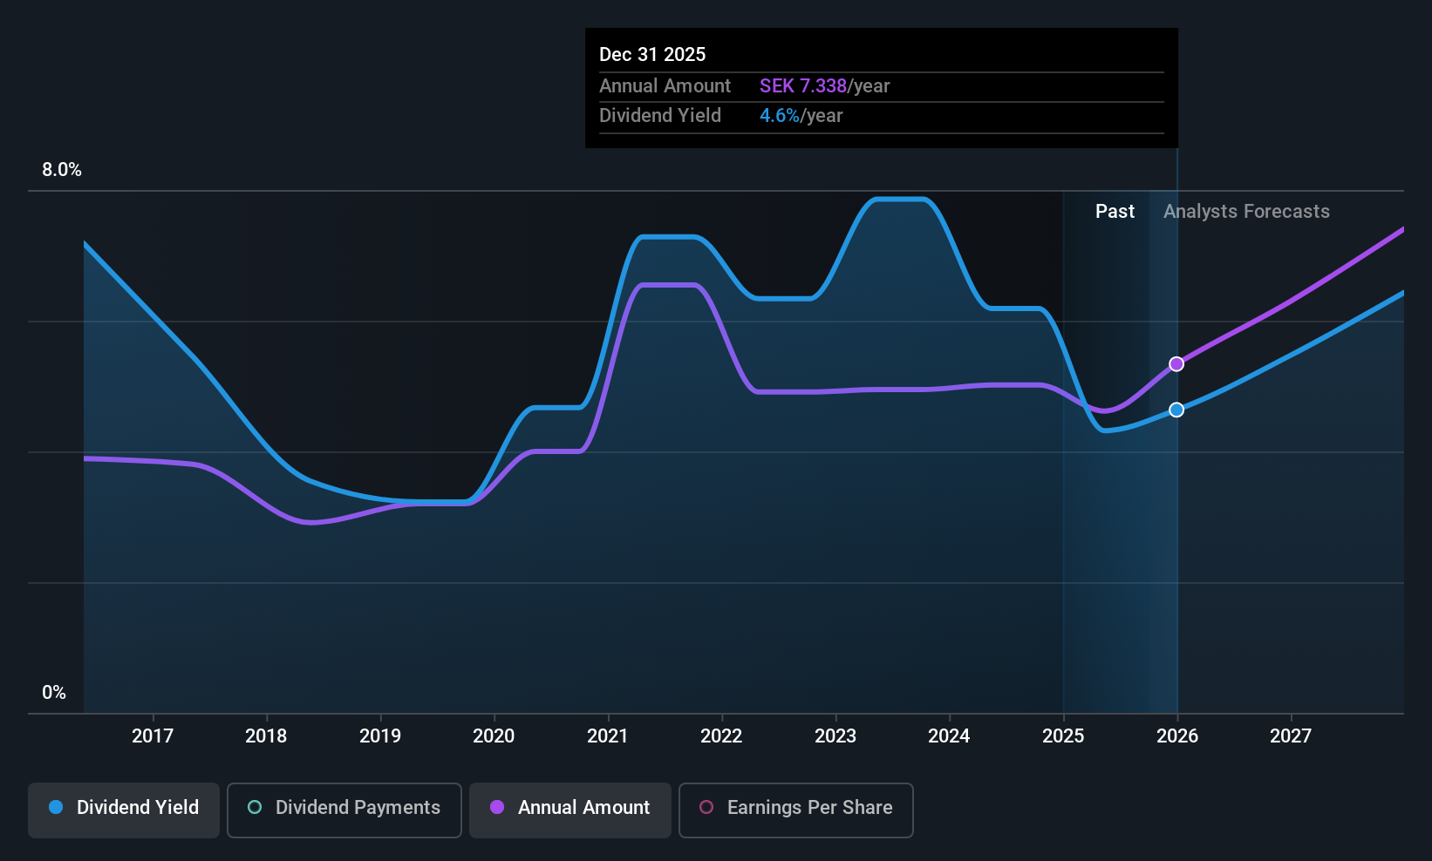This screenshot has height=861, width=1432.
Task: Select the Analysts Forecasts section label
Action: (1245, 212)
